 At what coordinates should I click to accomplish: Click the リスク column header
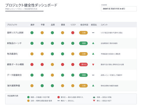(73, 25)
